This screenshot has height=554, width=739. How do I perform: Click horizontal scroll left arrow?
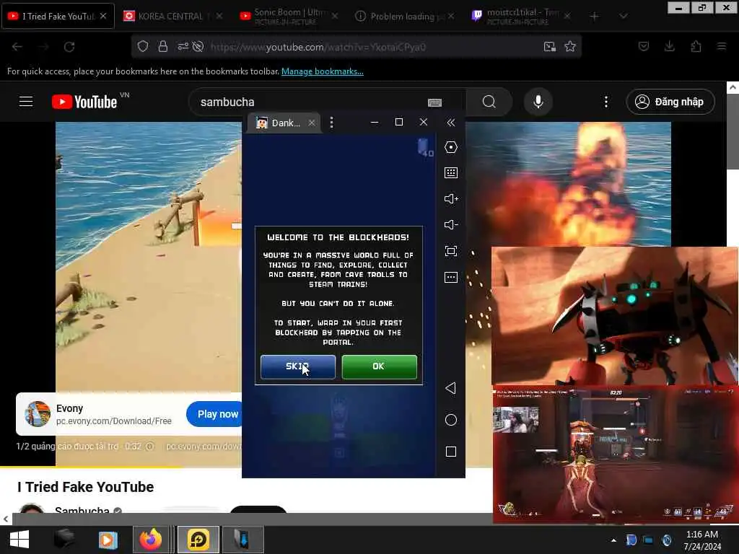tap(6, 519)
